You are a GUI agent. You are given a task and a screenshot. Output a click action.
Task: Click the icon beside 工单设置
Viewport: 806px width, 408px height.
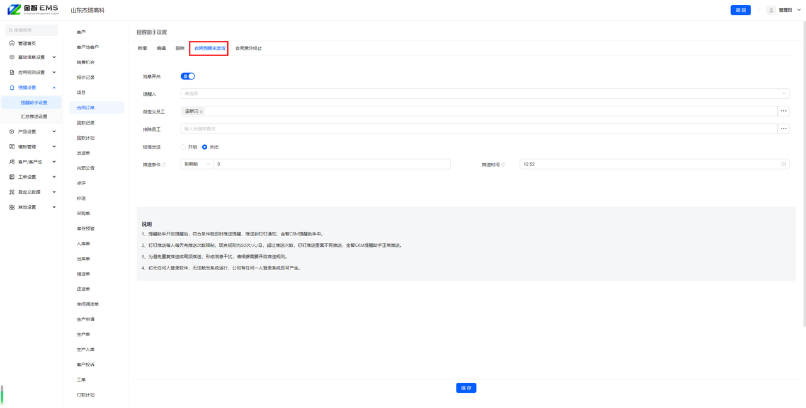12,177
